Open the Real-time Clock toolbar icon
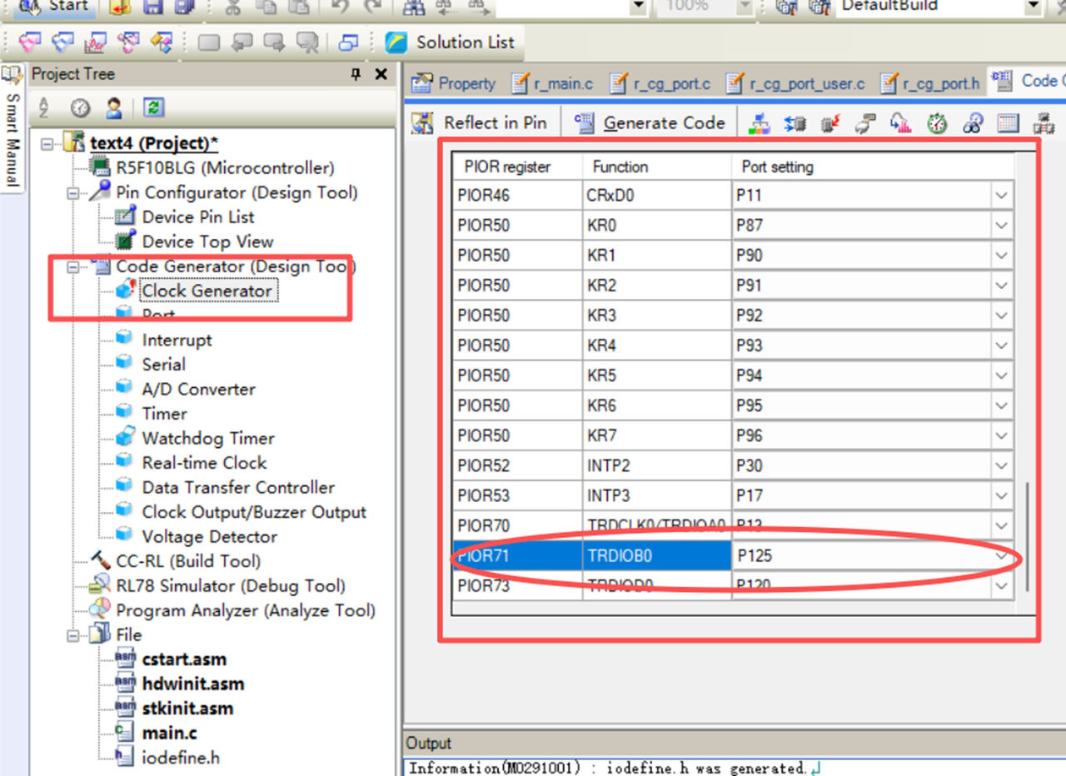Image resolution: width=1066 pixels, height=776 pixels. point(1008,123)
